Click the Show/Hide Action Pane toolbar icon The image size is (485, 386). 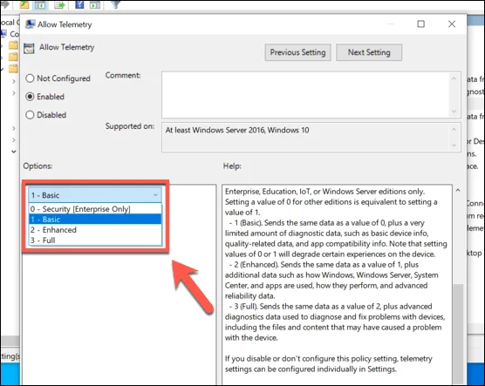(x=95, y=4)
